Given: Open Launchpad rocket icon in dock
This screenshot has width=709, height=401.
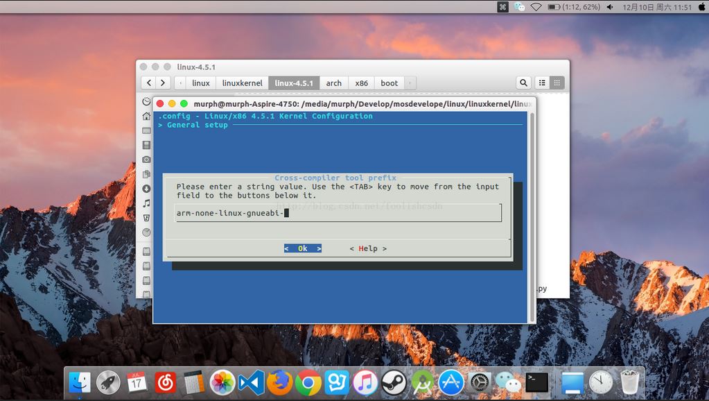Looking at the screenshot, I should pyautogui.click(x=109, y=383).
